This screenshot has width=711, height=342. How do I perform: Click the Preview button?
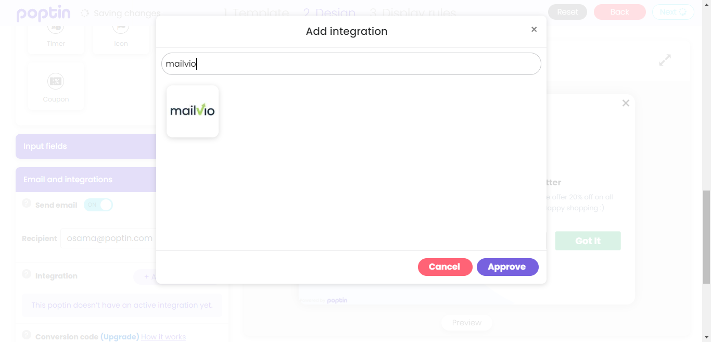(466, 323)
